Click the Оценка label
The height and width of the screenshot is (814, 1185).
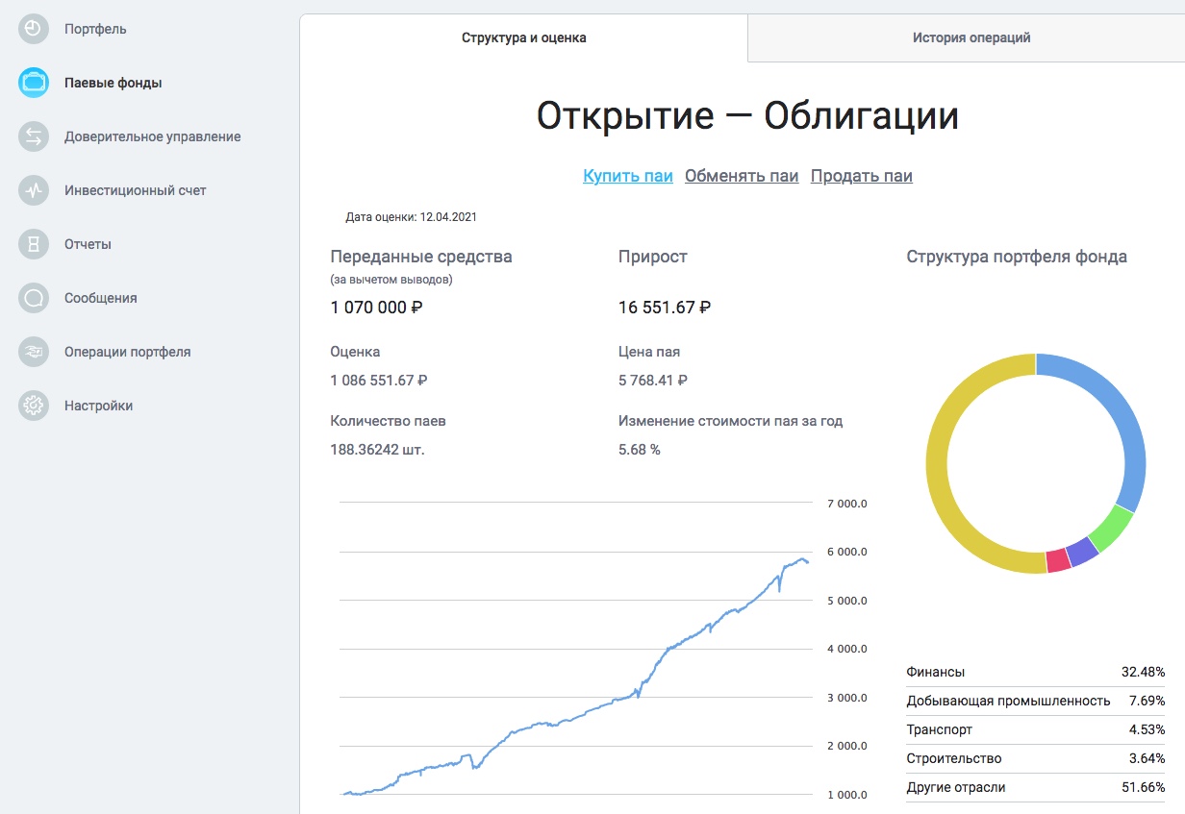[355, 352]
